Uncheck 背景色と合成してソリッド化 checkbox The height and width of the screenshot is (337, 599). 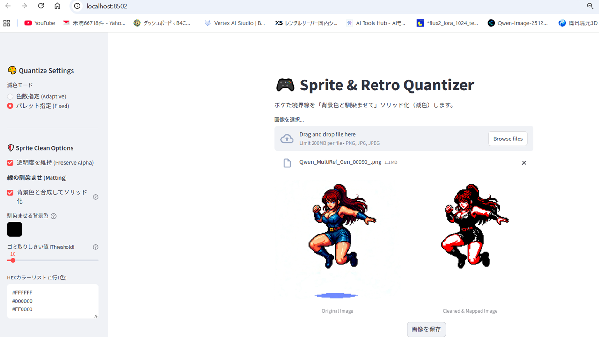click(x=10, y=192)
